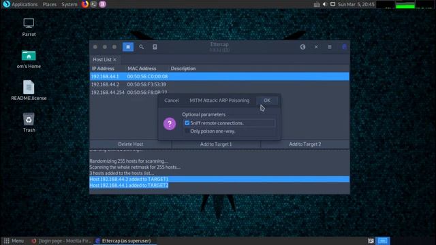Open the bottom panel Menu button

(x=14, y=241)
